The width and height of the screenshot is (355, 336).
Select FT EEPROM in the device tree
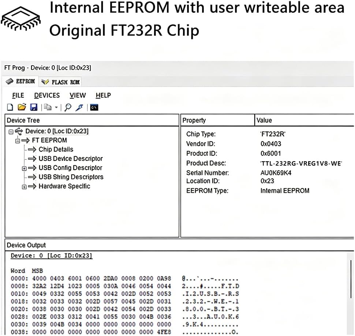coord(49,140)
